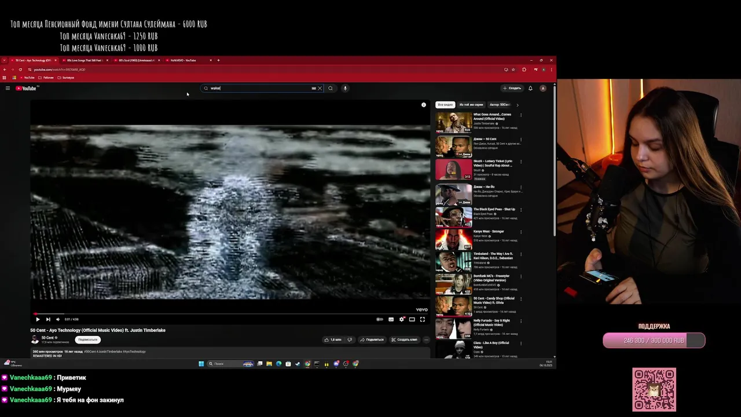
Task: Mute the video volume icon
Action: [57, 319]
